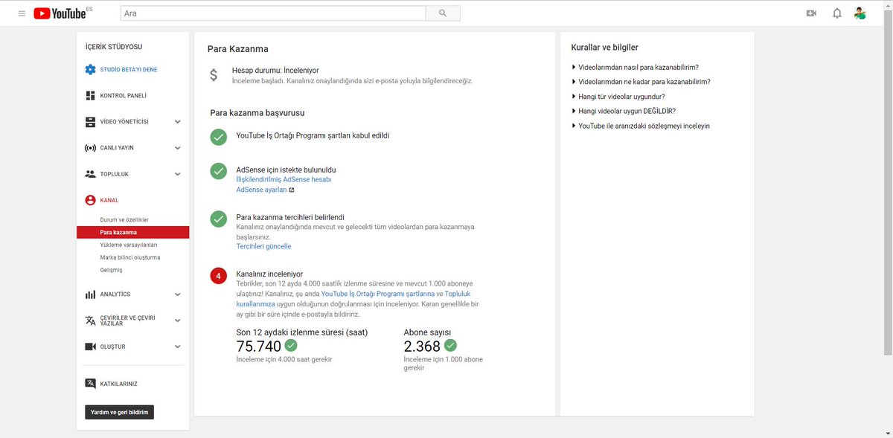Screen dimensions: 893x438
Task: Click the Para Kazanma page title
Action: (238, 49)
